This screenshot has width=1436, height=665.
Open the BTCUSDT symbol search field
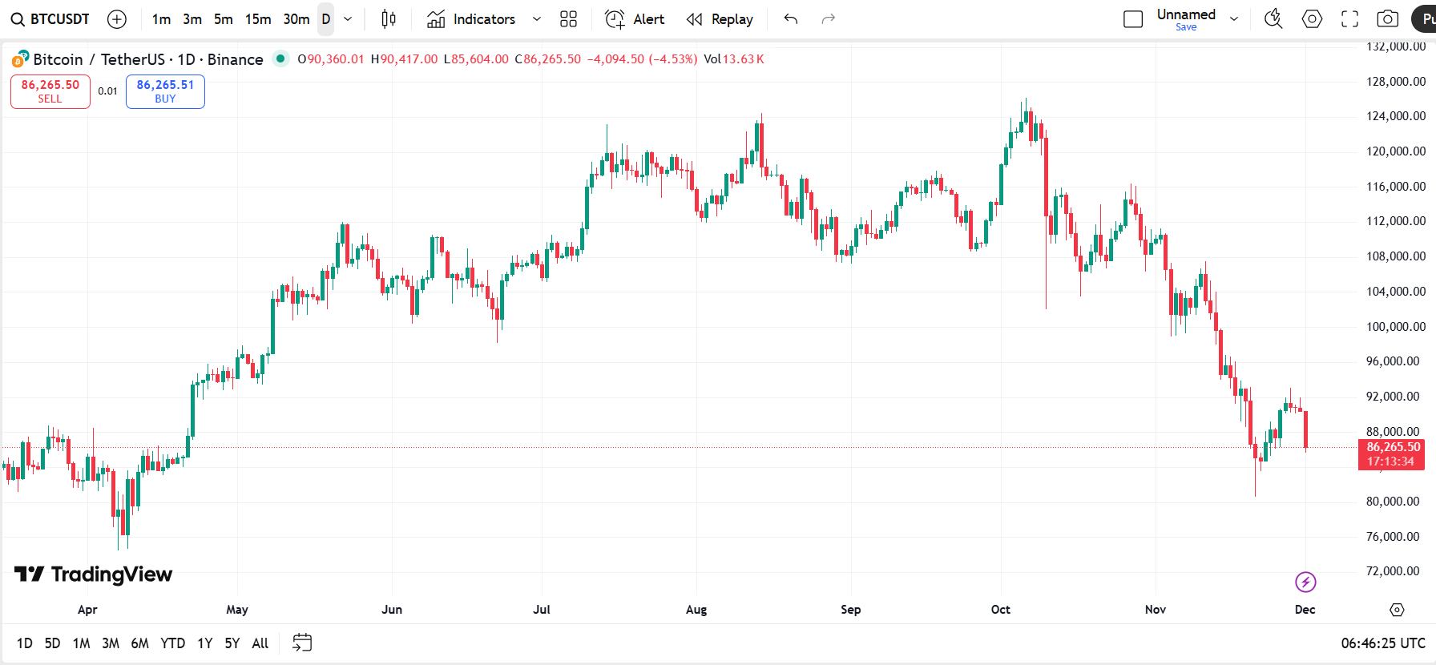(51, 19)
